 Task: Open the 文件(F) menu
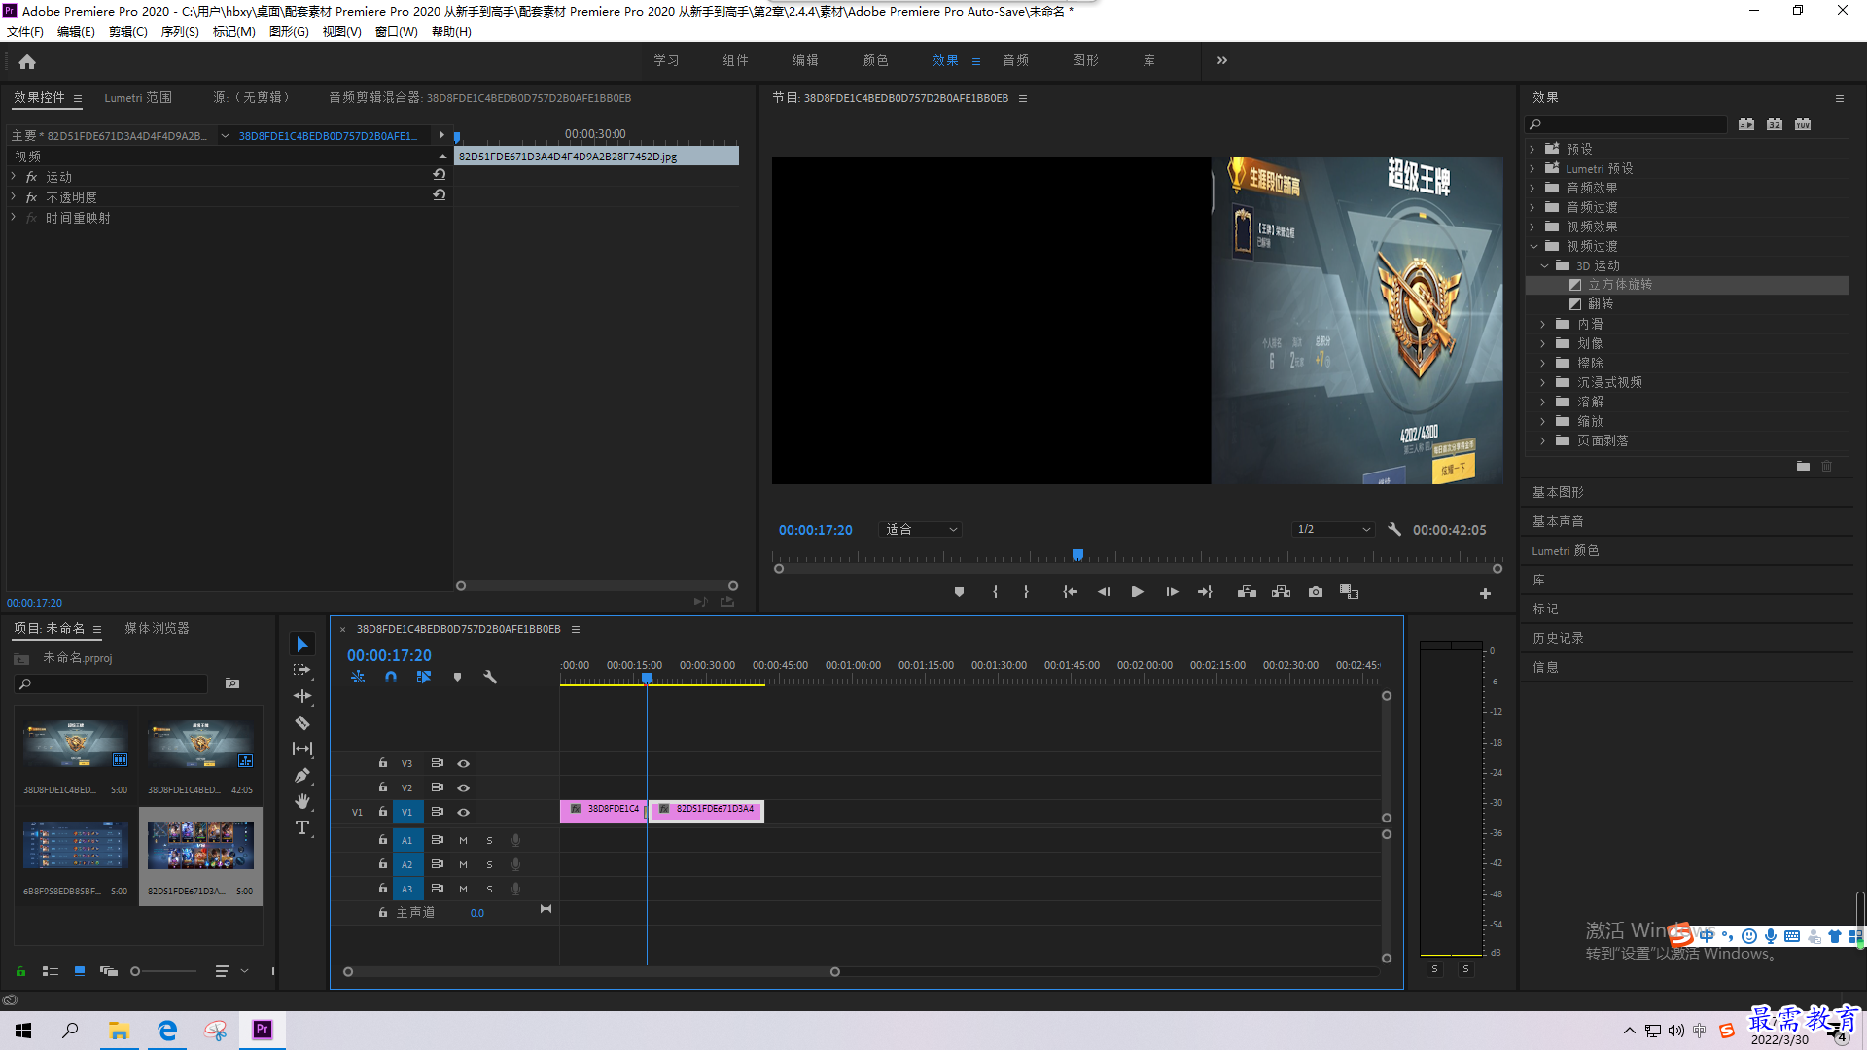tap(25, 31)
